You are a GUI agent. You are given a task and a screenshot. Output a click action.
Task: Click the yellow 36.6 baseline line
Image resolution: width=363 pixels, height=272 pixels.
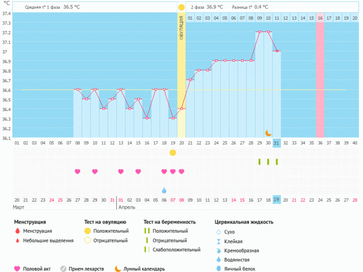pos(47,90)
